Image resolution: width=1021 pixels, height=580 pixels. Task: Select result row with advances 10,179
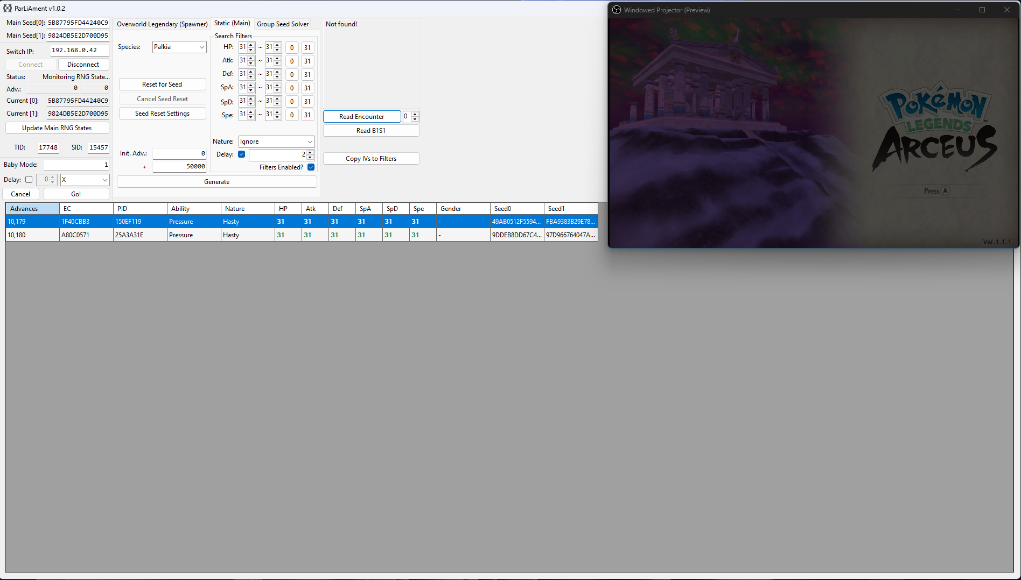[x=302, y=222]
